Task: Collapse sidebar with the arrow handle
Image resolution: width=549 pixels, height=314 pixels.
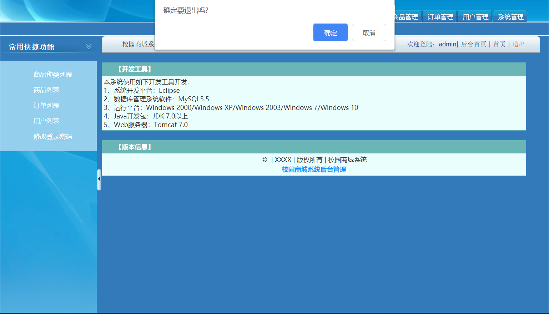Action: [99, 179]
